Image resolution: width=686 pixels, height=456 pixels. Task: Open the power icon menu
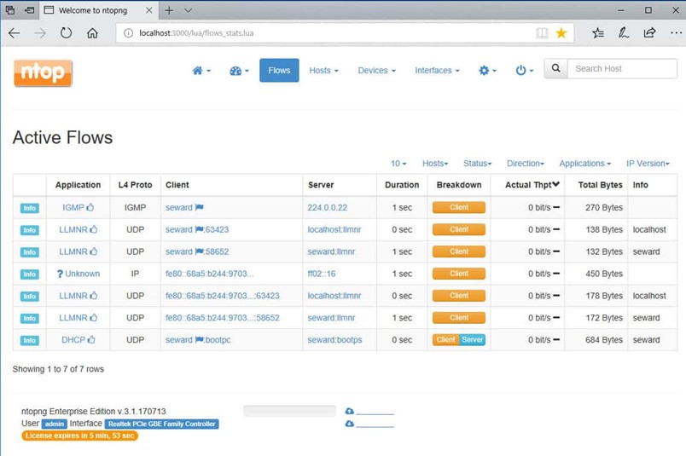[x=524, y=71]
